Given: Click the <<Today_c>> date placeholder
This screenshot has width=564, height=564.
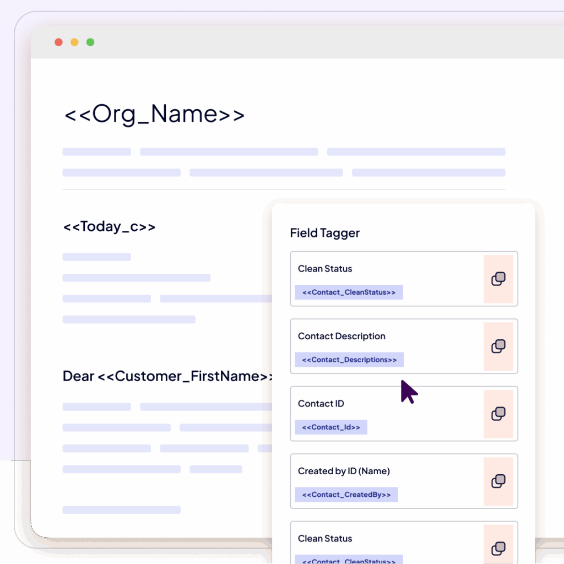Looking at the screenshot, I should [x=109, y=227].
